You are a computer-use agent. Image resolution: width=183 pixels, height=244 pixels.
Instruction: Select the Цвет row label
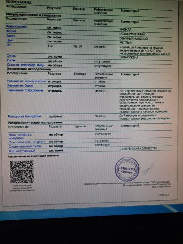[x=10, y=41]
